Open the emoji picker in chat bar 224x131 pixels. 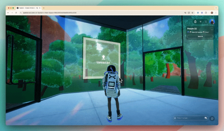click(175, 118)
